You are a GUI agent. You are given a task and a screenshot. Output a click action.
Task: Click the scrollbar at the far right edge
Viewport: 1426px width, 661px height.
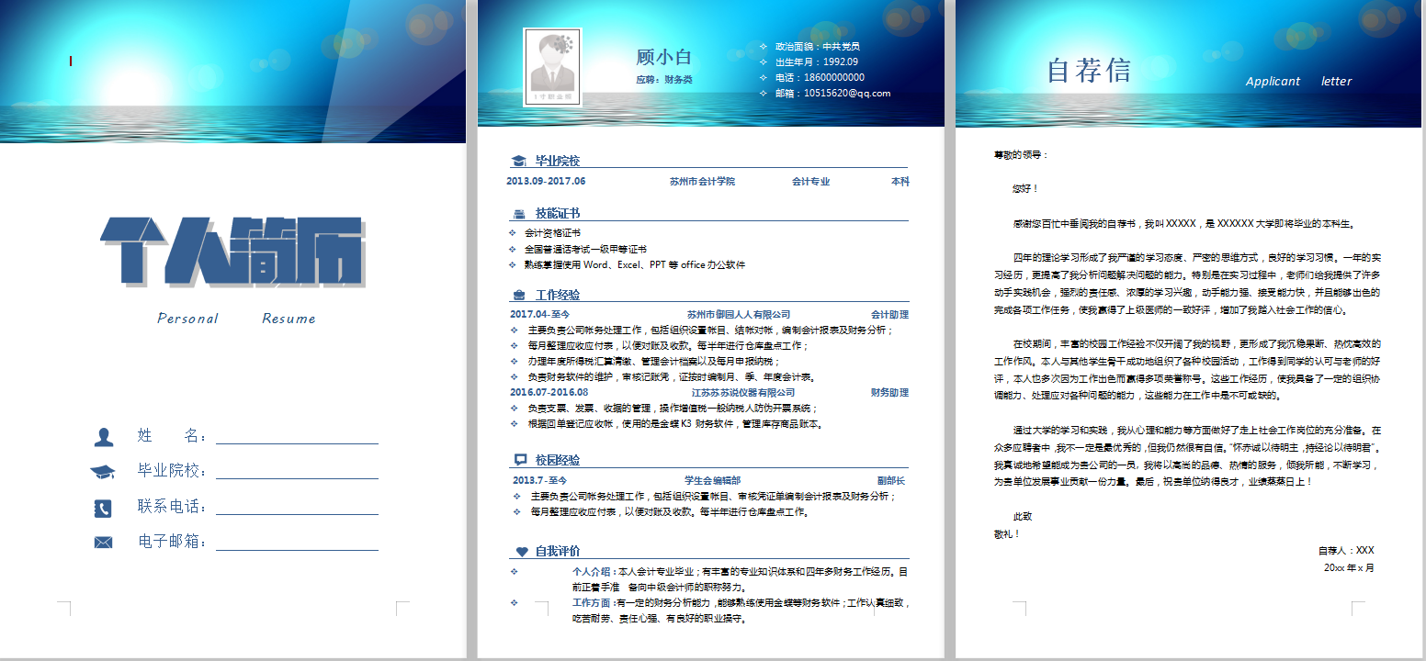(x=1420, y=330)
